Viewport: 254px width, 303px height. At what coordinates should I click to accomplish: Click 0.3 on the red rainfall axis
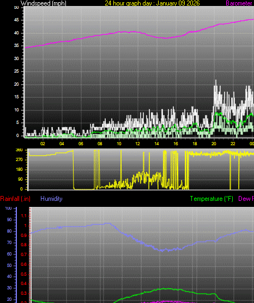(x=23, y=293)
